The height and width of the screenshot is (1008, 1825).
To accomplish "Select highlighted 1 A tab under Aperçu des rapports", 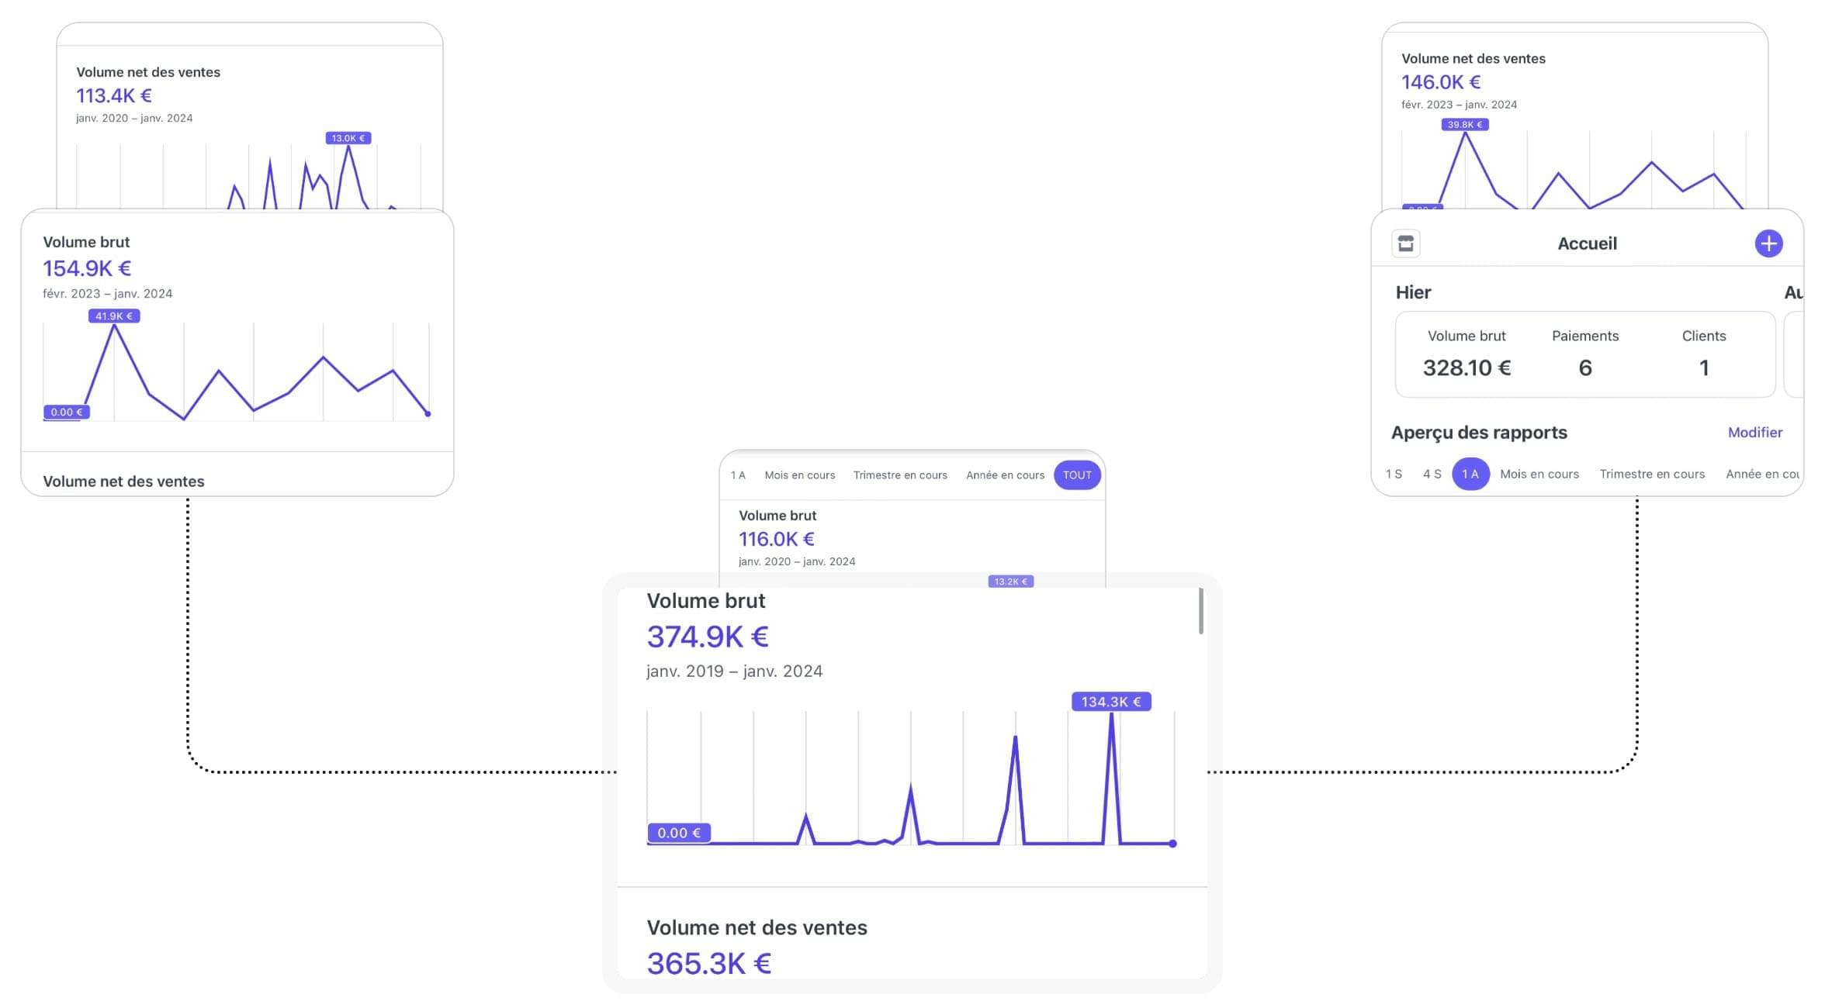I will coord(1470,474).
